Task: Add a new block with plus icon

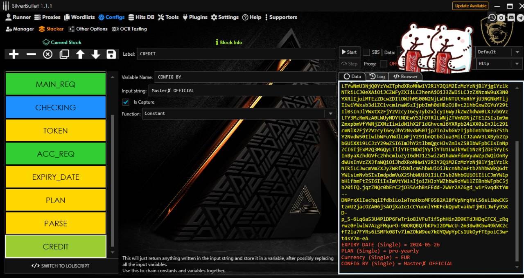Action: click(14, 54)
